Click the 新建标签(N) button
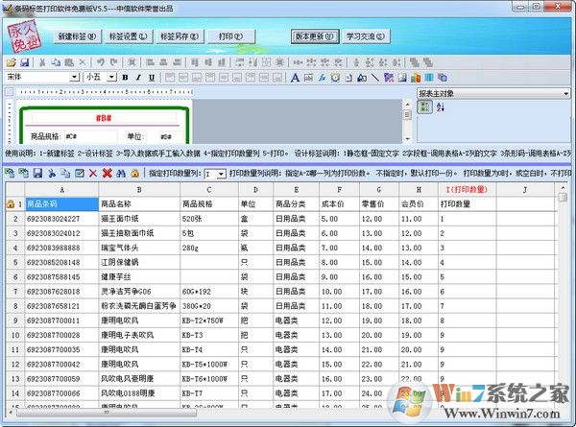The height and width of the screenshot is (427, 576). pos(77,36)
